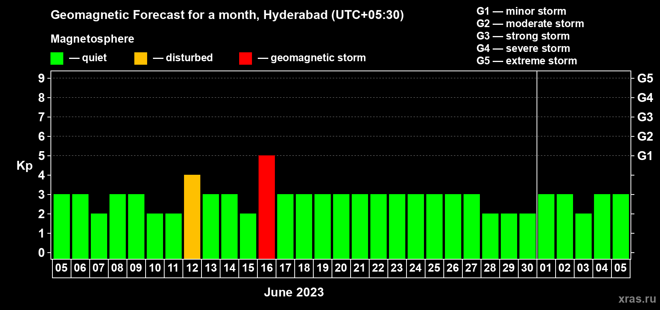
Task: Click the date label "16" on the x-axis
Action: tap(267, 268)
